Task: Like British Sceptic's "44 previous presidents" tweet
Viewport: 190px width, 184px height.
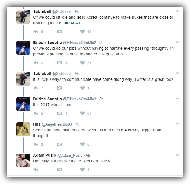Action: [x=82, y=62]
